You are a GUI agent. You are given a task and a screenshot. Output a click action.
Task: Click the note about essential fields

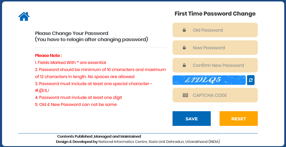pyautogui.click(x=71, y=62)
